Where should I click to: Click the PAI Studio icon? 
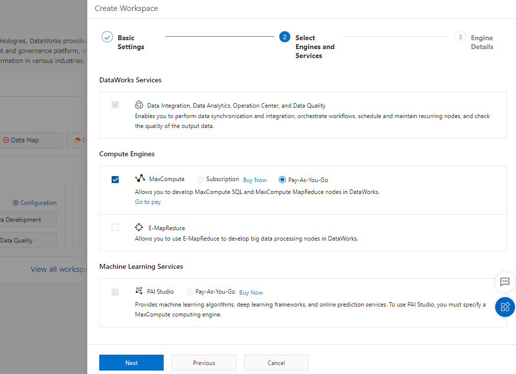coord(139,291)
